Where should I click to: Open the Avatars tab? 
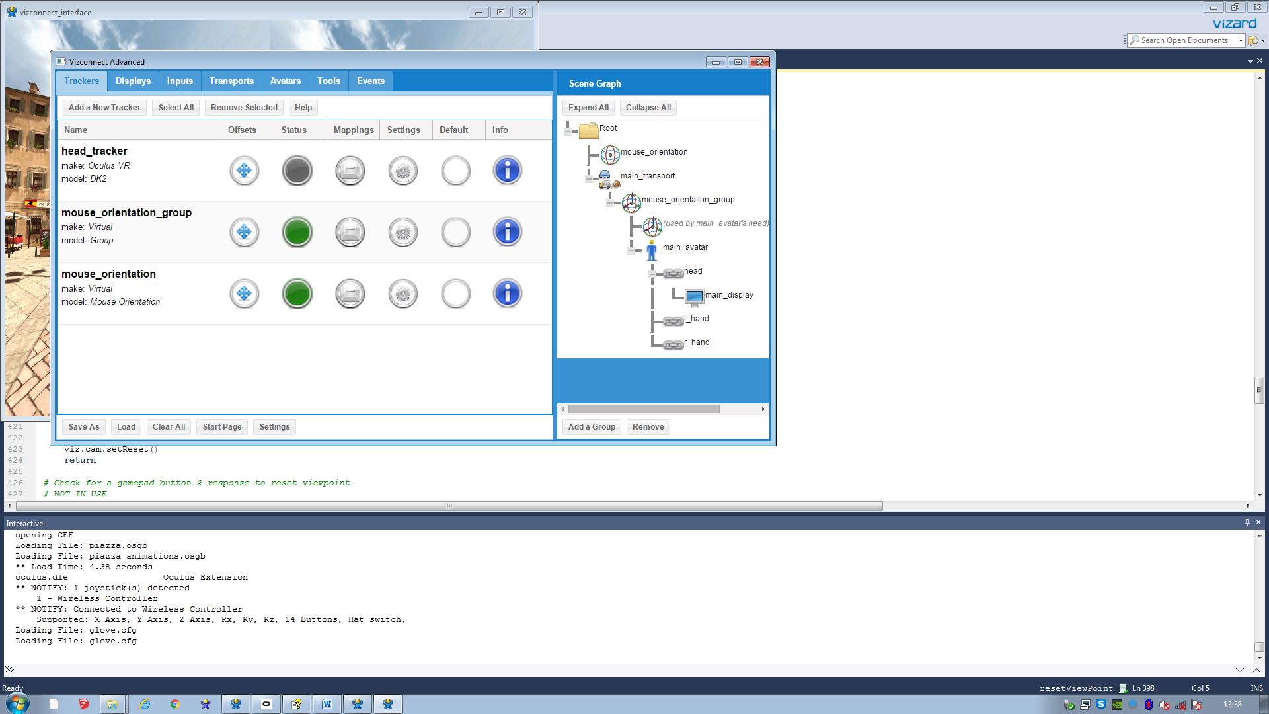[x=285, y=81]
